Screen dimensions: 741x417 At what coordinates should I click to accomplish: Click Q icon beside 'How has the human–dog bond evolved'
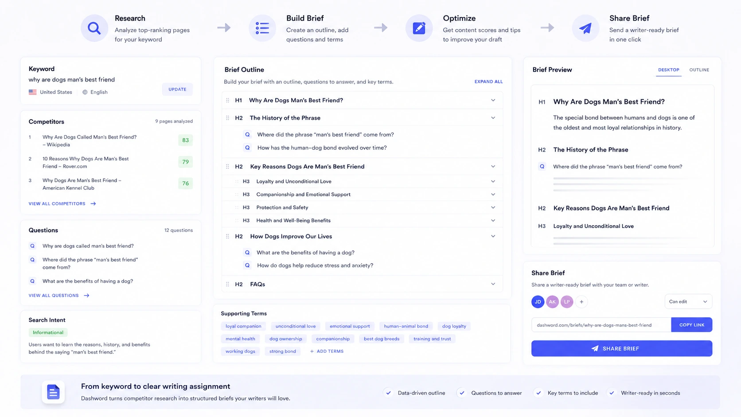point(247,148)
